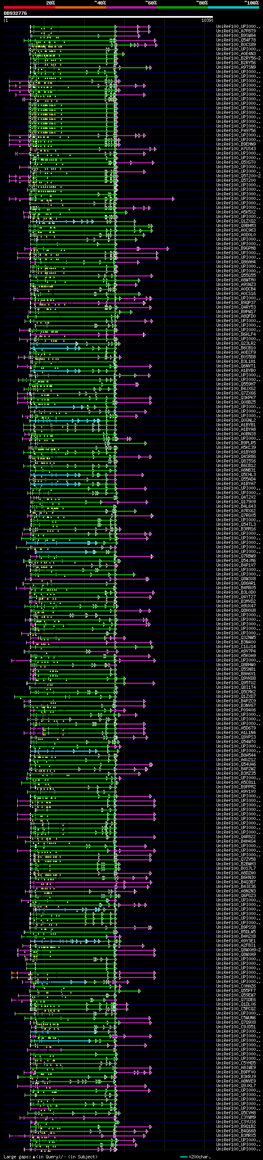Select the UniRef100_B9EHN9 label
The width and height of the screenshot is (263, 1160).
coord(236,144)
